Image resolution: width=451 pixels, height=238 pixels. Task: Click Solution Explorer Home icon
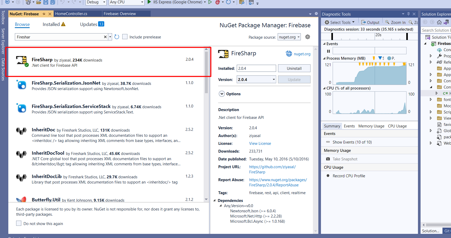[x=439, y=22]
